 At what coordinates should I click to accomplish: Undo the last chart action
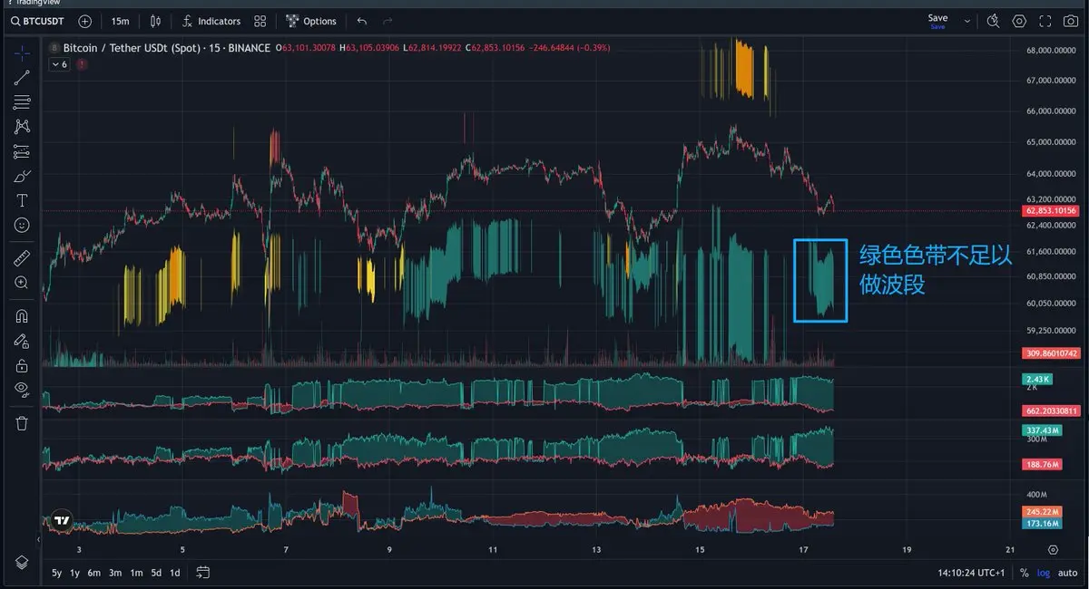[362, 20]
